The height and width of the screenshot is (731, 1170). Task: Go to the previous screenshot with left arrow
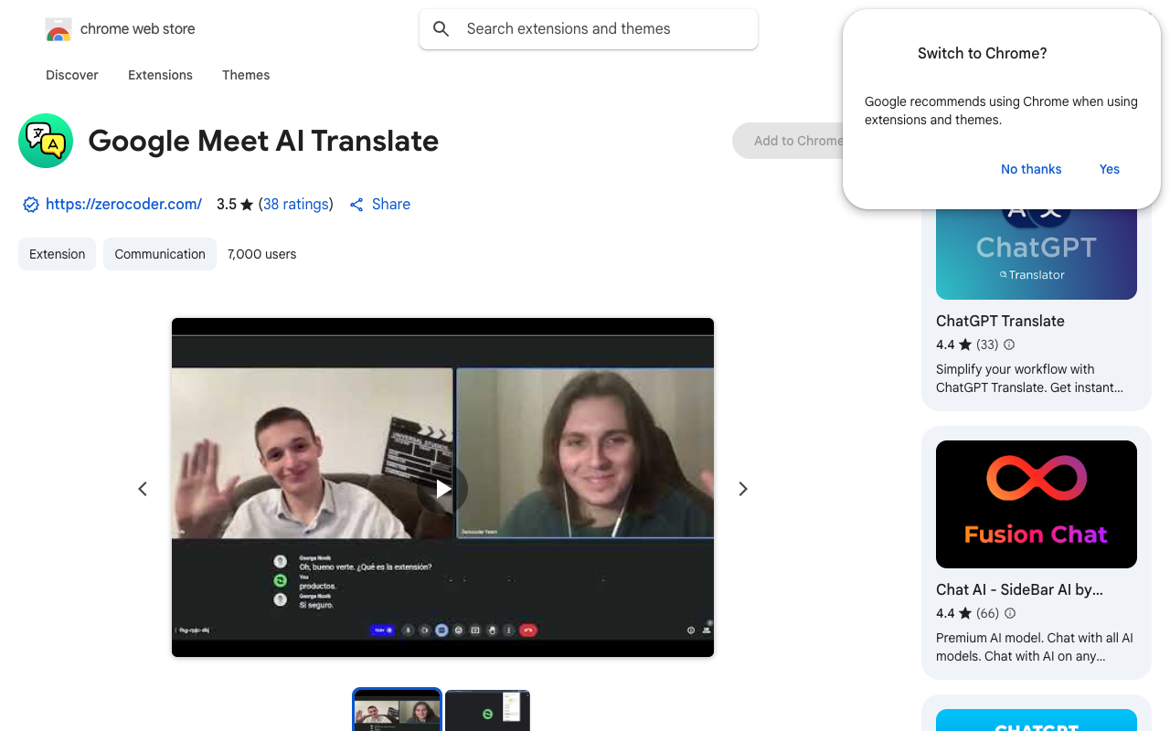click(143, 489)
